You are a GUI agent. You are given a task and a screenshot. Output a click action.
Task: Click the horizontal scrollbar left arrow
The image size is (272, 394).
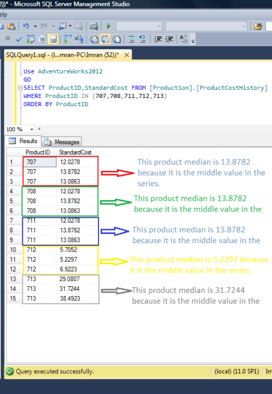point(39,129)
